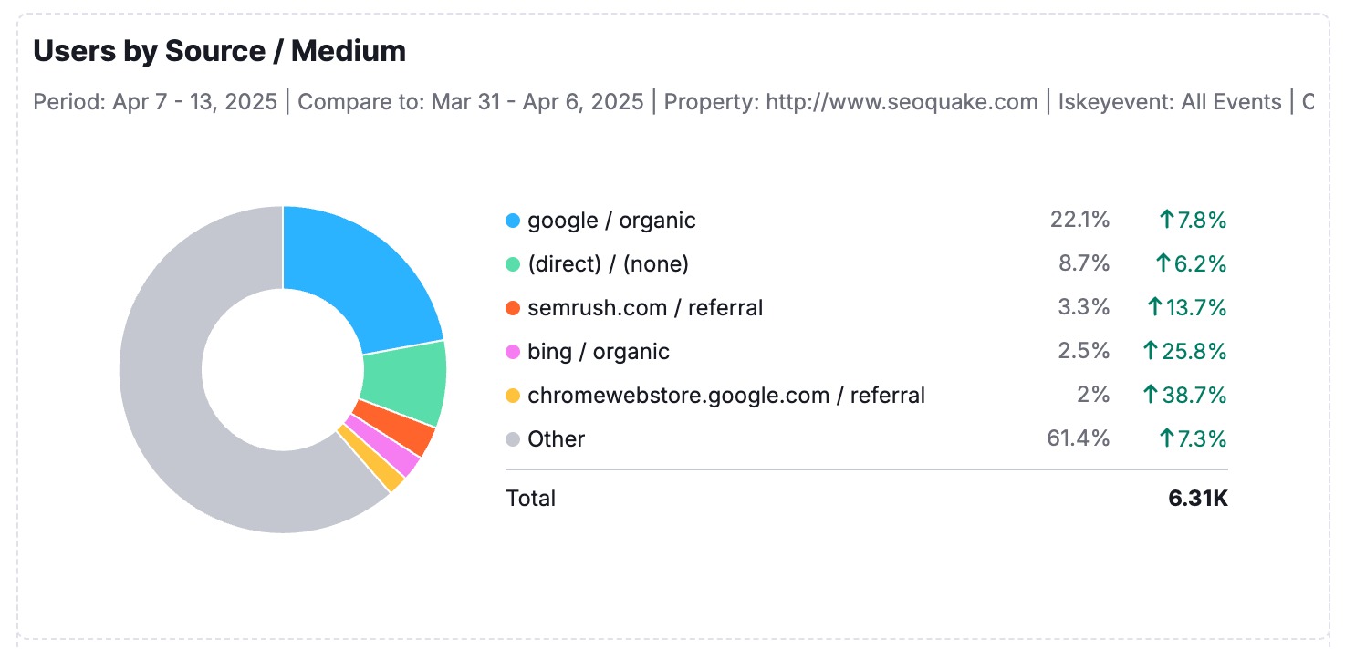Viewport: 1345px width, 649px height.
Task: Select the (direct) / (none) legend label
Action: click(608, 264)
